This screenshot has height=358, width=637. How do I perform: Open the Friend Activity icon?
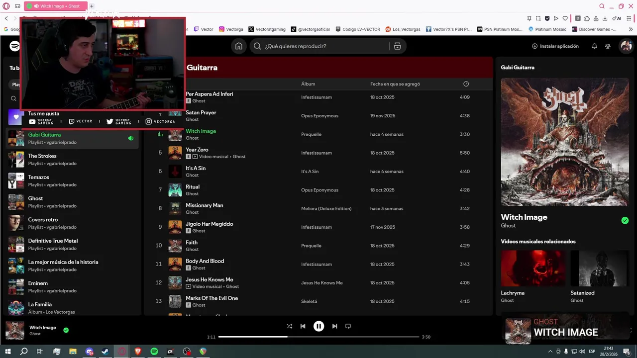point(608,46)
